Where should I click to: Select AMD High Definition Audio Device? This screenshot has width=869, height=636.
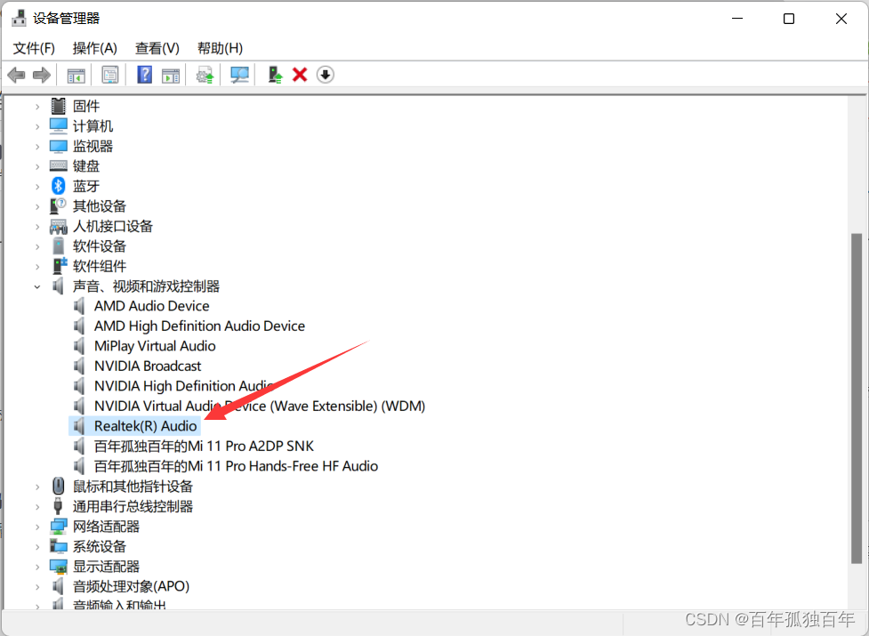[199, 326]
